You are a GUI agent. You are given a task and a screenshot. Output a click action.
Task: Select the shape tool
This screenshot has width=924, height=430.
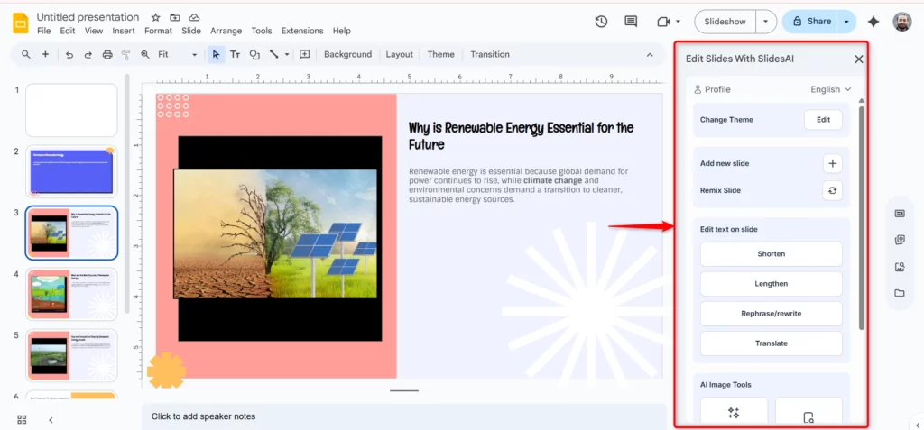pyautogui.click(x=254, y=55)
